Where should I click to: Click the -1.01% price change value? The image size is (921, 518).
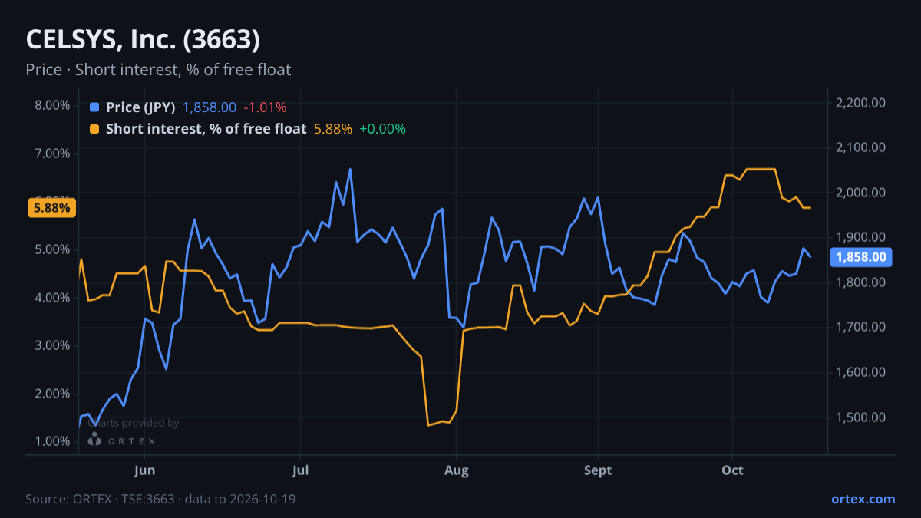(265, 107)
